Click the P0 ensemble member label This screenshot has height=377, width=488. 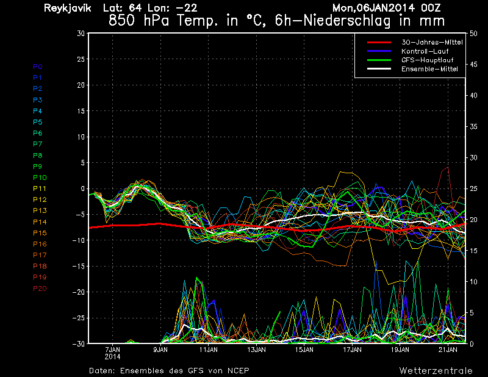(38, 66)
